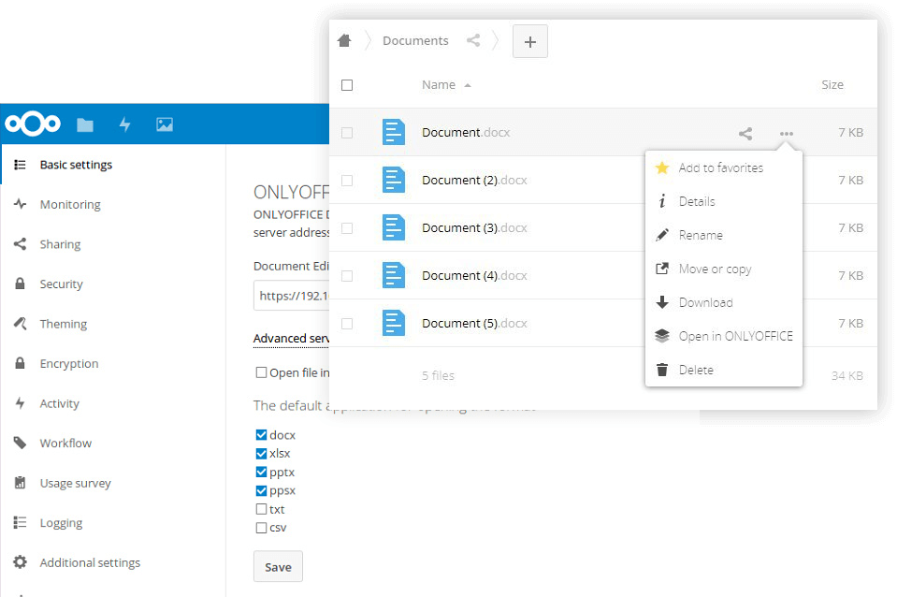Share the Document.docx file
The height and width of the screenshot is (597, 897).
pos(745,134)
